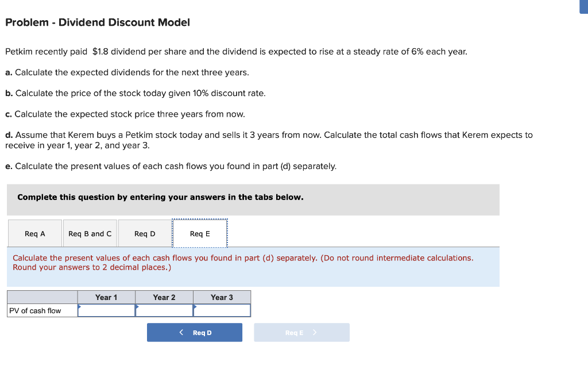Click the part e instruction line

[x=171, y=166]
